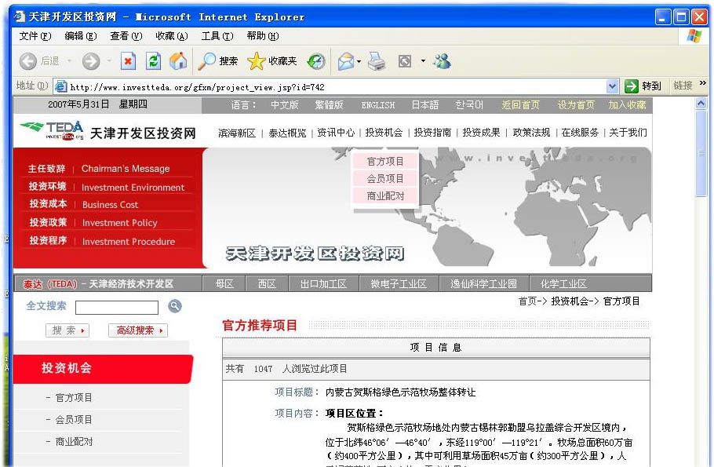Switch language to ENGLISH
Viewport: 714px width, 467px height.
click(378, 105)
